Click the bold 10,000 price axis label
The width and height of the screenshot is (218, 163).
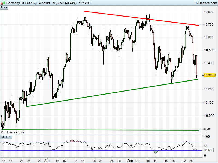point(209,116)
